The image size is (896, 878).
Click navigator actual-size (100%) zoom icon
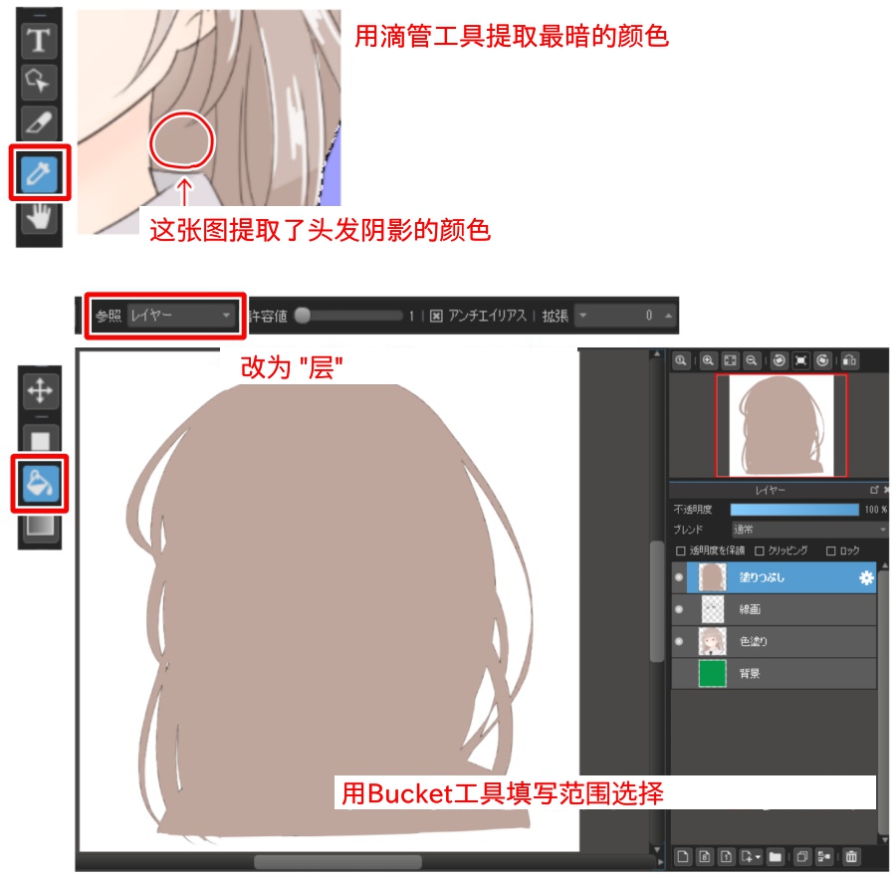(681, 361)
